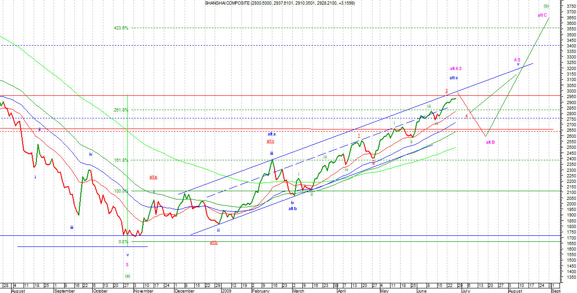Click November on the time axis
Viewport: 577px width, 293px height.
pyautogui.click(x=143, y=291)
